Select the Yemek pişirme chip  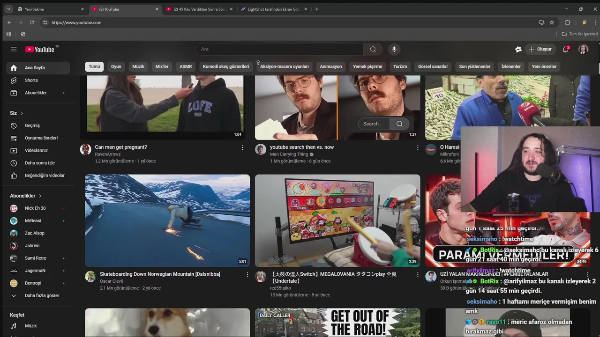click(367, 66)
